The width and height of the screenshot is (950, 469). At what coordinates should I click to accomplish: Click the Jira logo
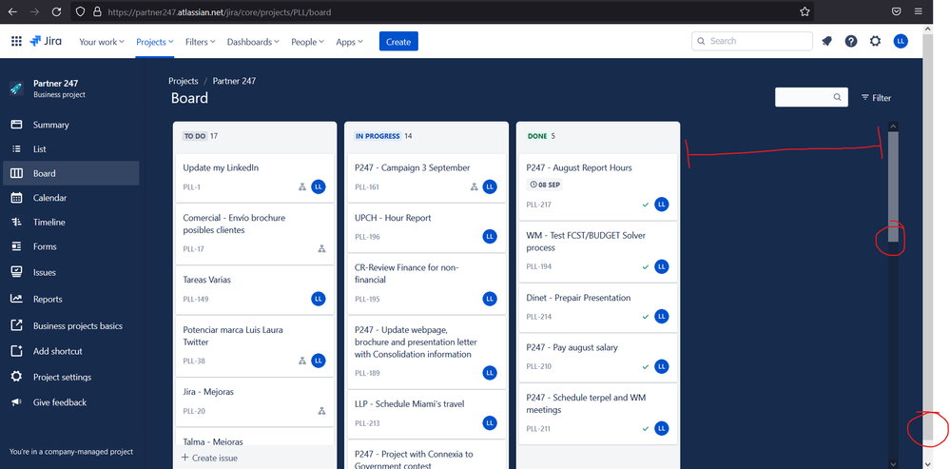(45, 41)
